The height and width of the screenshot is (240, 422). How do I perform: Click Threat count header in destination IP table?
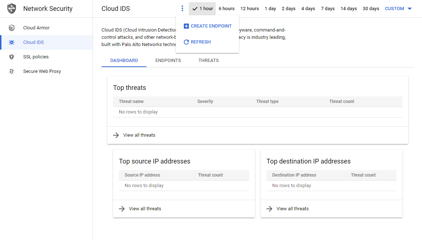[363, 175]
